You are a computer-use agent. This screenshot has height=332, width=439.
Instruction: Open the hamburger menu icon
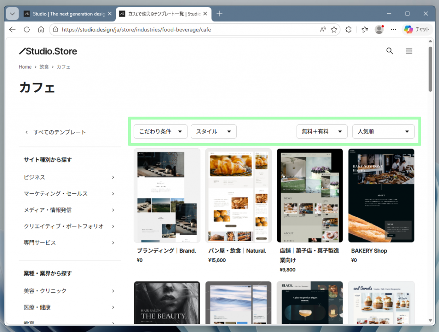point(409,51)
